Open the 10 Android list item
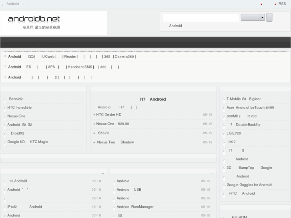The height and width of the screenshot is (218, 291). [x=18, y=181]
